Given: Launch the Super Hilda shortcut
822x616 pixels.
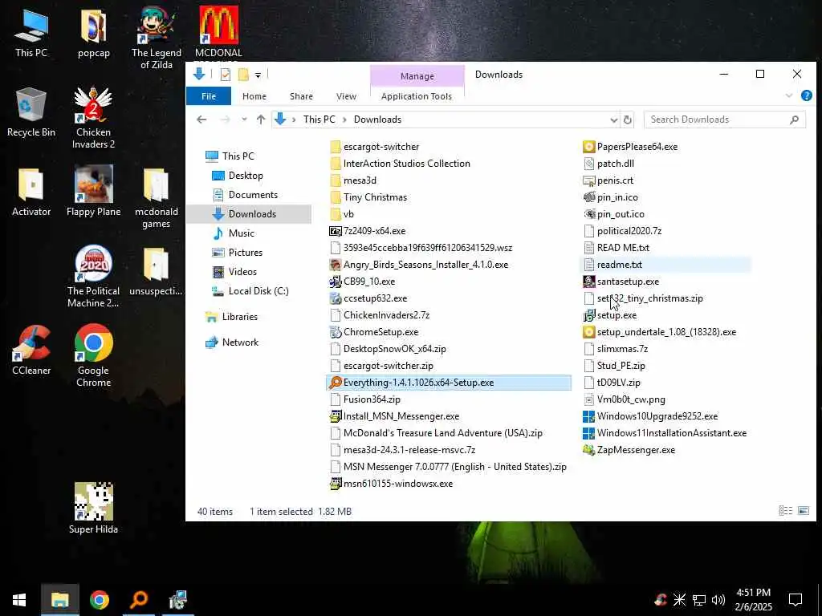Looking at the screenshot, I should point(93,508).
